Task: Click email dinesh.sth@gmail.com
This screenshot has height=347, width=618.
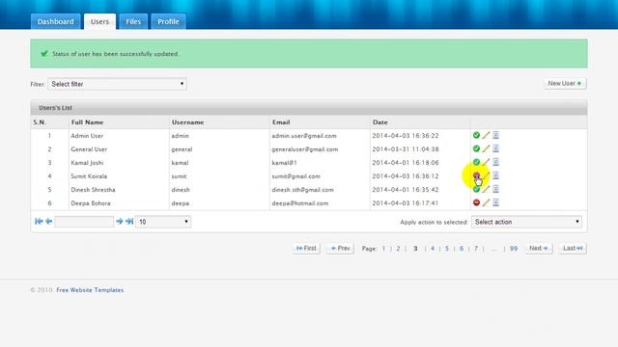Action: [x=302, y=190]
